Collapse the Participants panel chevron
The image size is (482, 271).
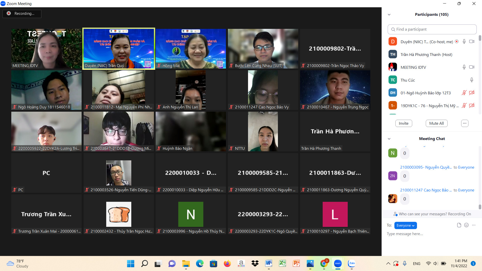coord(389,15)
